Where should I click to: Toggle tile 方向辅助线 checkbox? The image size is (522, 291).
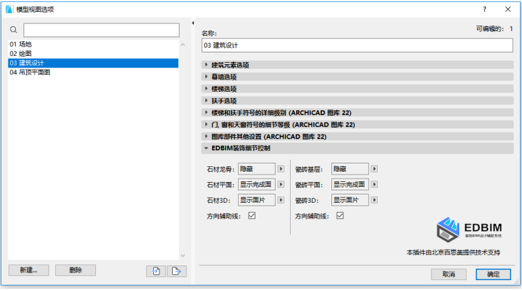[340, 216]
